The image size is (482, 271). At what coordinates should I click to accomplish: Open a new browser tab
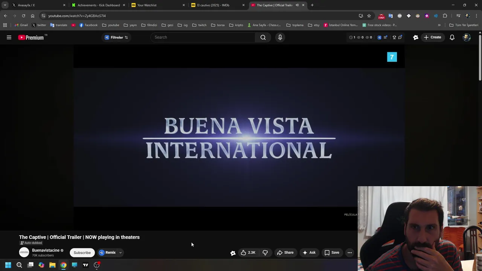pos(312,5)
